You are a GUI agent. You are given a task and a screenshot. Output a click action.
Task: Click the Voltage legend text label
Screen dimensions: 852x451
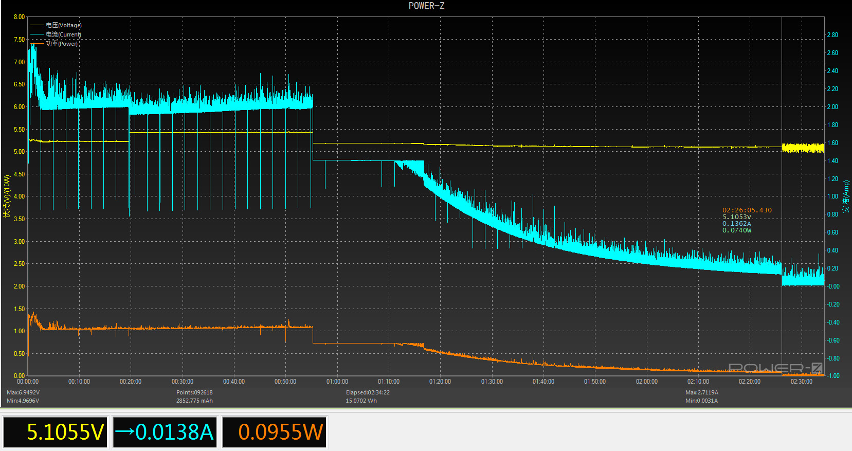tap(64, 25)
